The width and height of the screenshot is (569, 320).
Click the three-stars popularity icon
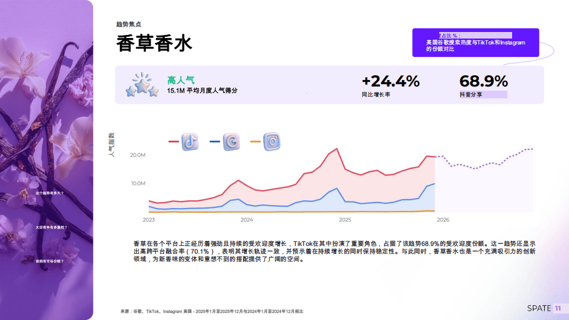pyautogui.click(x=142, y=85)
